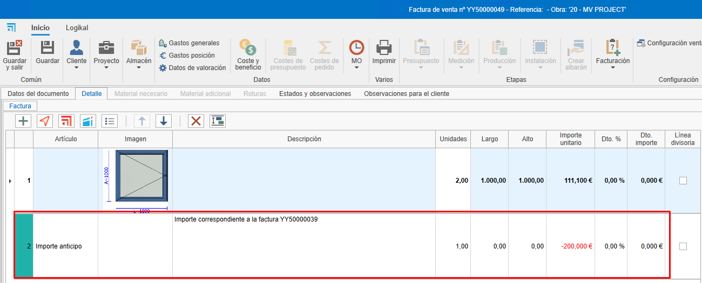Click the red logo toolbar icon
The height and width of the screenshot is (283, 702).
66,121
